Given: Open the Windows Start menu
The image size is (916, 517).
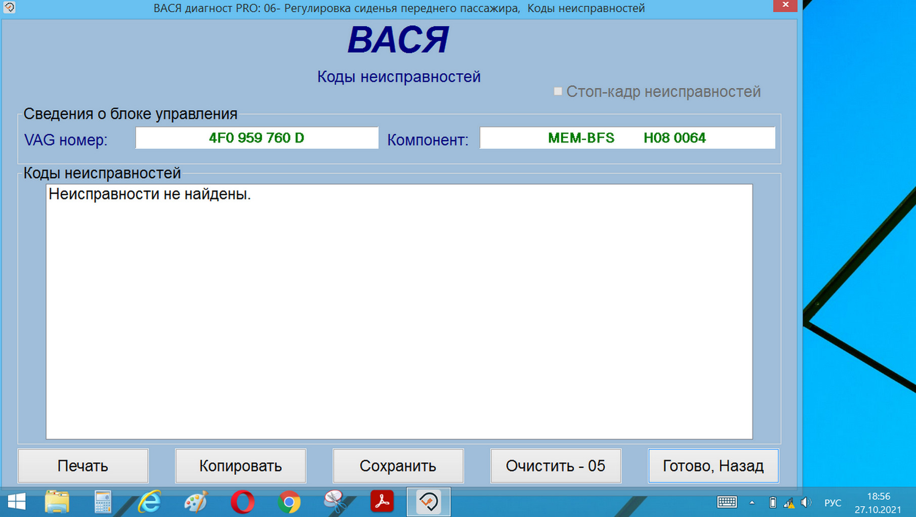Looking at the screenshot, I should [17, 502].
